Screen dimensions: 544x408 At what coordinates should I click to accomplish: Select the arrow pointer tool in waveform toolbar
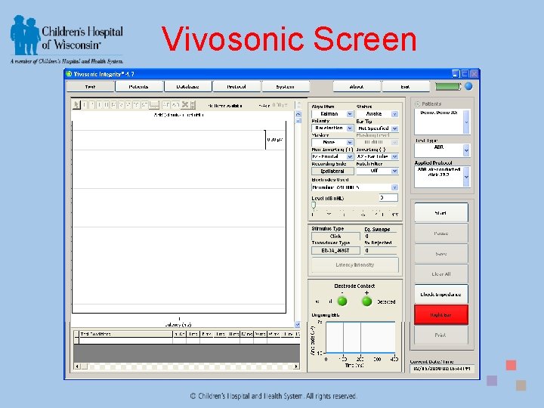(76, 104)
